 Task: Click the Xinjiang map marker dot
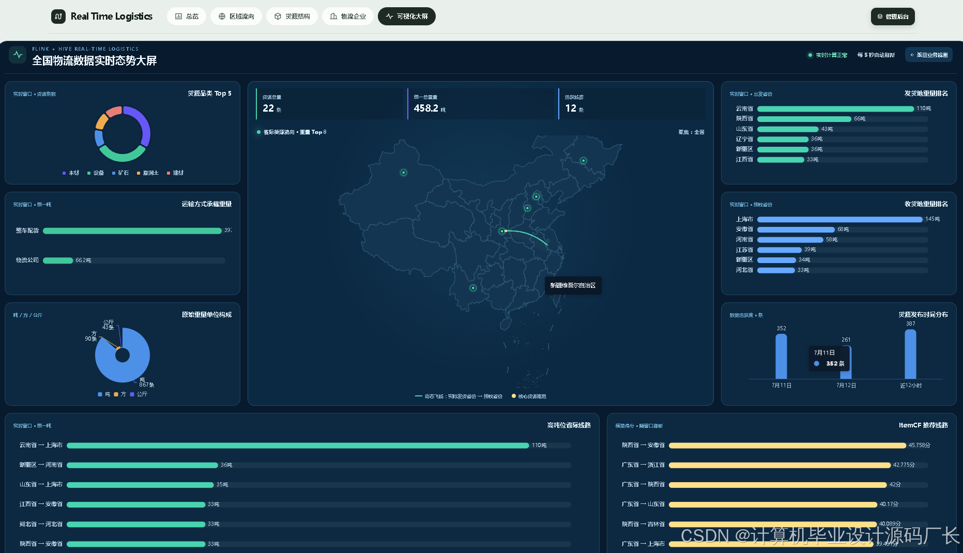pos(404,173)
